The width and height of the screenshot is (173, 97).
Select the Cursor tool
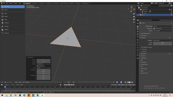click(13, 10)
